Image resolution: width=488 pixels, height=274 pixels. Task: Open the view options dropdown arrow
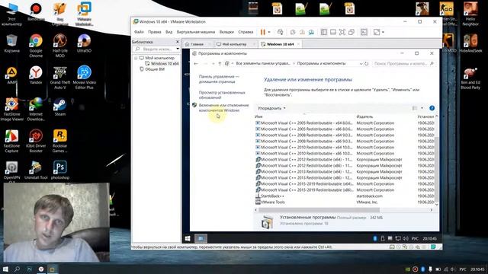pos(422,108)
